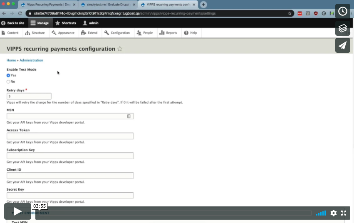Screen dimensions: 354x223
Task: Click the Access Token input field
Action: tap(70, 136)
